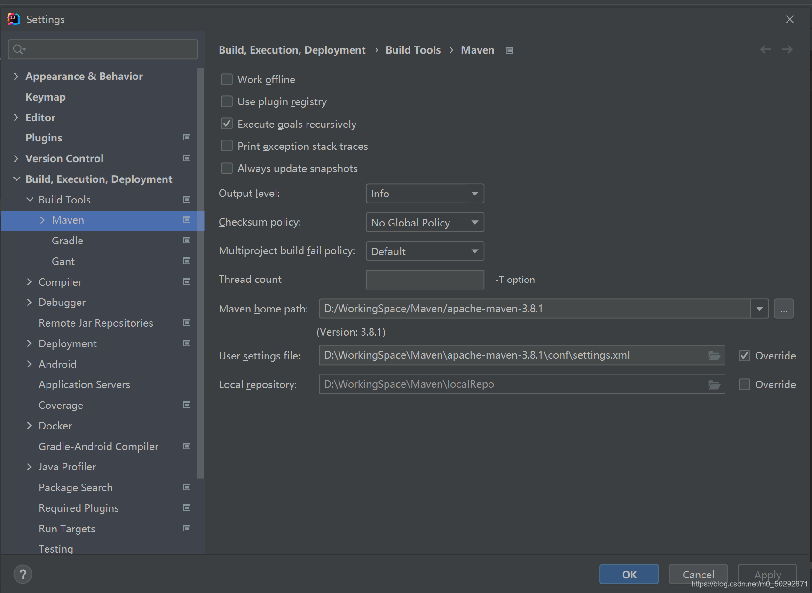This screenshot has height=593, width=812.
Task: Expand Appearance & Behavior section
Action: [x=16, y=76]
